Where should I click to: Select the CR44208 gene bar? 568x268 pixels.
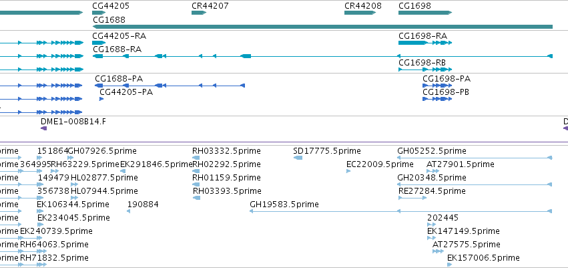(360, 13)
